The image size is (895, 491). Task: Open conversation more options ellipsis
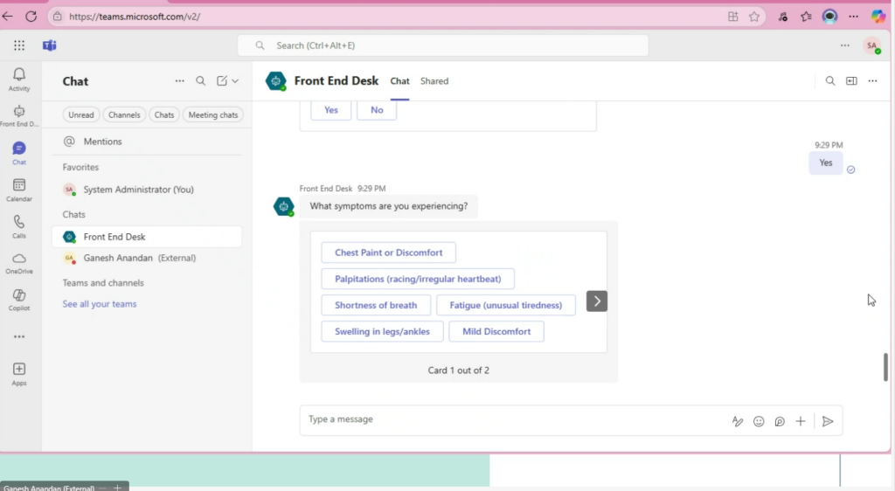(x=872, y=81)
